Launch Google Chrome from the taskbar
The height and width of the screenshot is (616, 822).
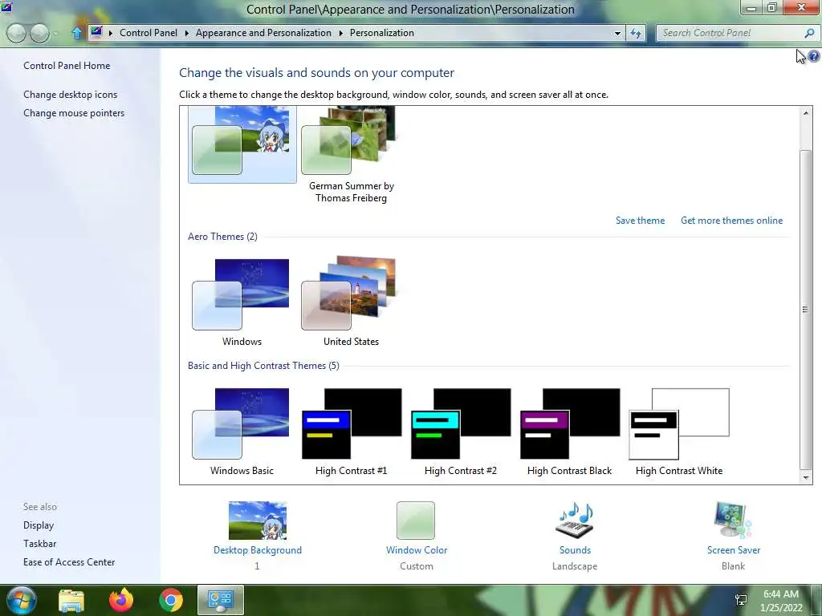pyautogui.click(x=170, y=600)
